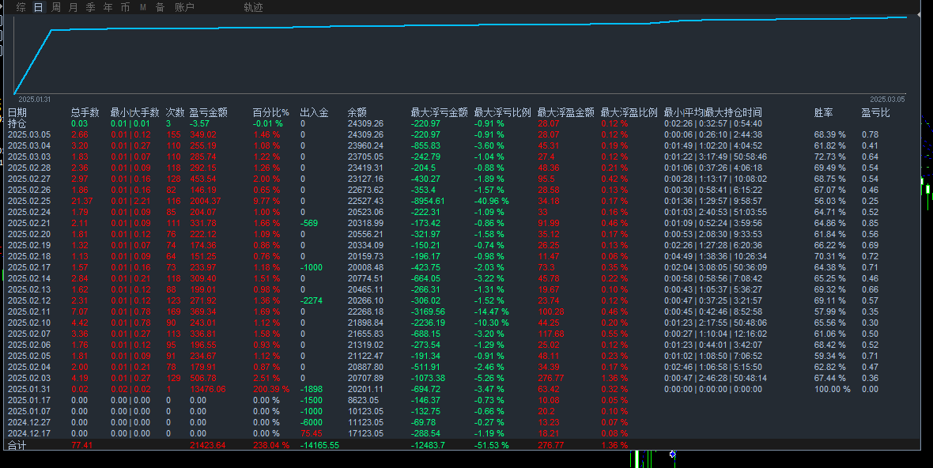This screenshot has height=468, width=933.
Task: Click total -14165.55 in 合计 row
Action: [x=319, y=445]
